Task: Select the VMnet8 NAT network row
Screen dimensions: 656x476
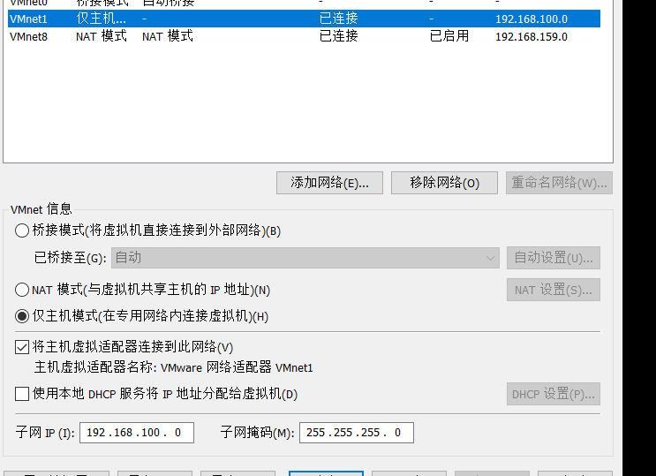Action: pyautogui.click(x=304, y=36)
